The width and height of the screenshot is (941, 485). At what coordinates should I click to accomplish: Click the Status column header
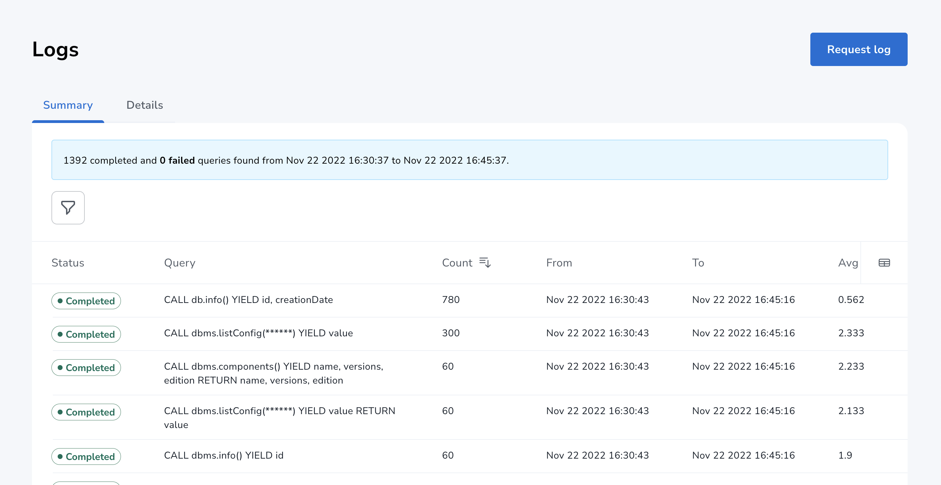(67, 263)
